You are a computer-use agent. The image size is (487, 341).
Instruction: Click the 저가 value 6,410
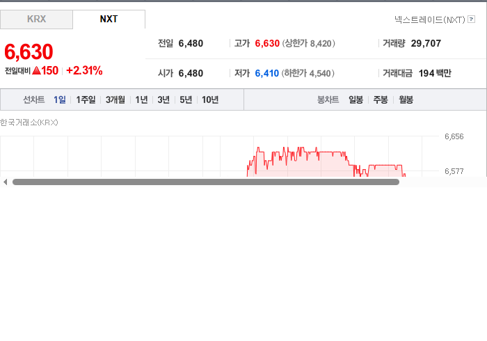[x=266, y=73]
